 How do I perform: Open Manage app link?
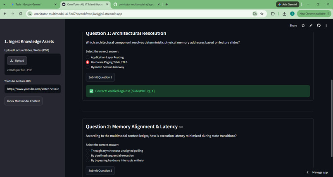tap(320, 172)
